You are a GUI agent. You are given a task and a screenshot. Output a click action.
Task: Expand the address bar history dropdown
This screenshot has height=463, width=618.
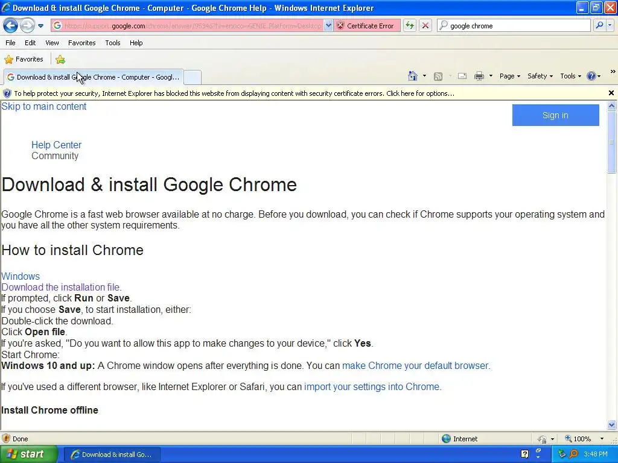click(x=328, y=26)
